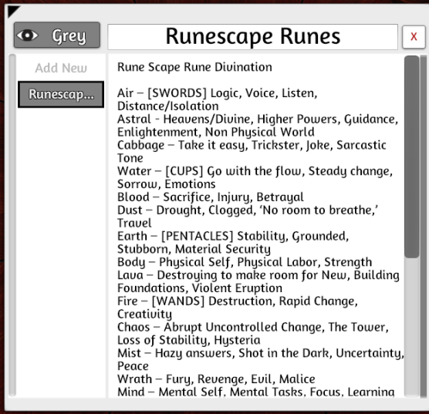Click the scrollbar track below the thumb
Image resolution: width=429 pixels, height=414 pixels.
(411, 327)
